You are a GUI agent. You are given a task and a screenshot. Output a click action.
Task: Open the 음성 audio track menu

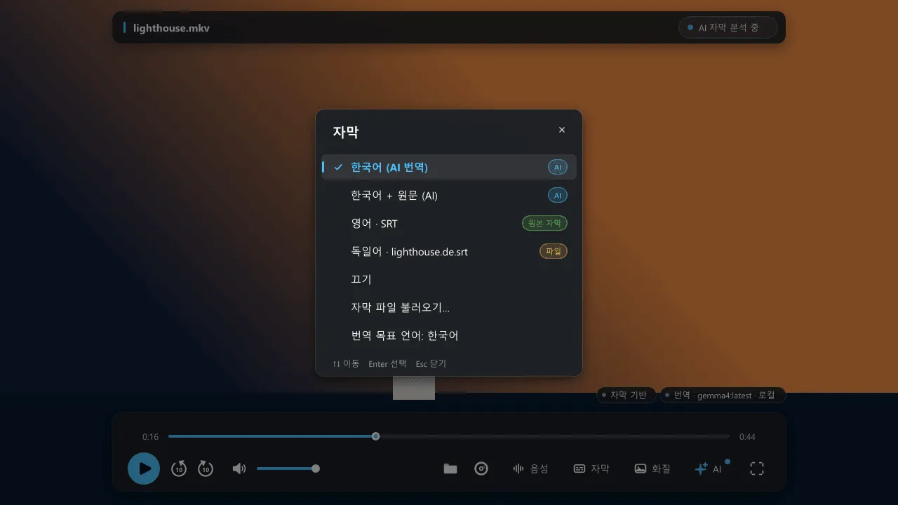point(530,469)
